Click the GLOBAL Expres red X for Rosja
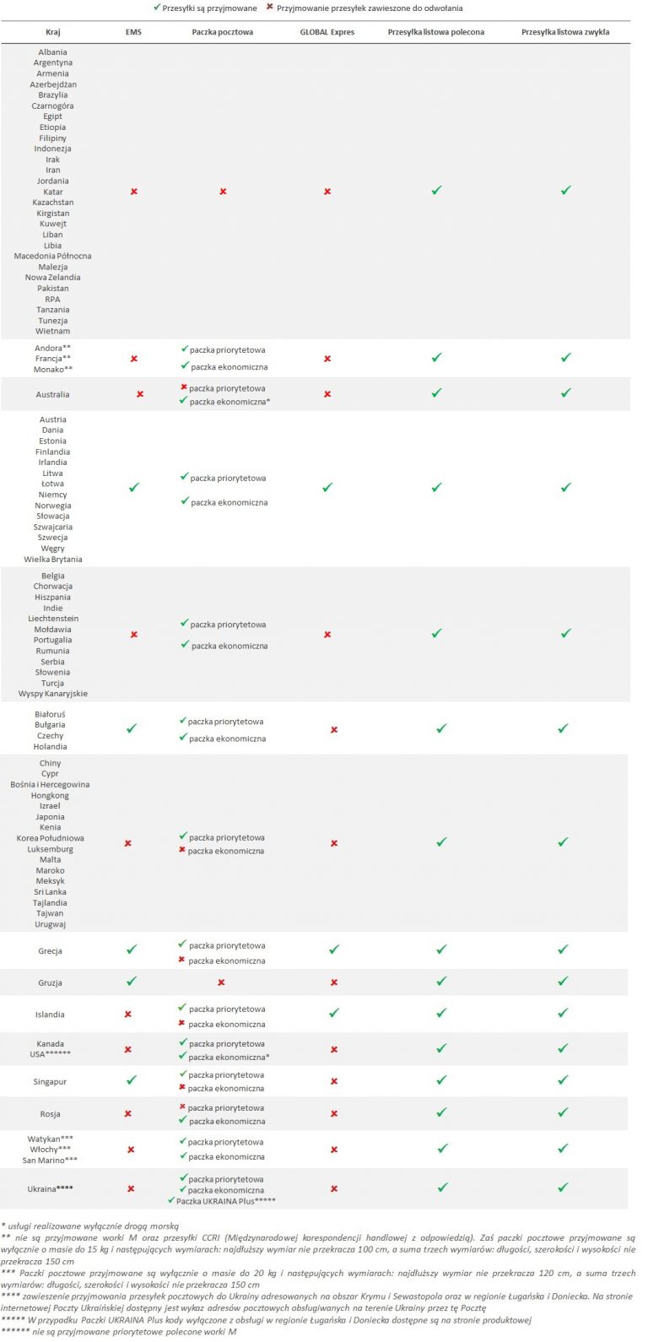The height and width of the screenshot is (1342, 648). click(334, 1114)
